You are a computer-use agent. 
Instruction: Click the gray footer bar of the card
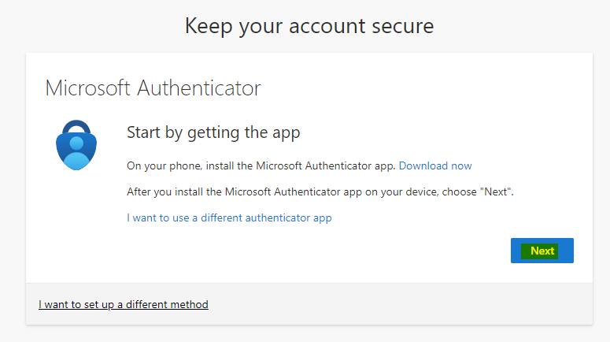[x=309, y=304]
